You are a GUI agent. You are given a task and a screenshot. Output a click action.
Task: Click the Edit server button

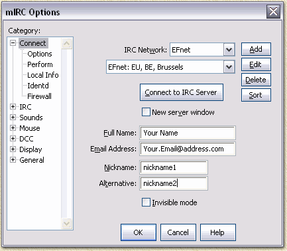point(256,64)
